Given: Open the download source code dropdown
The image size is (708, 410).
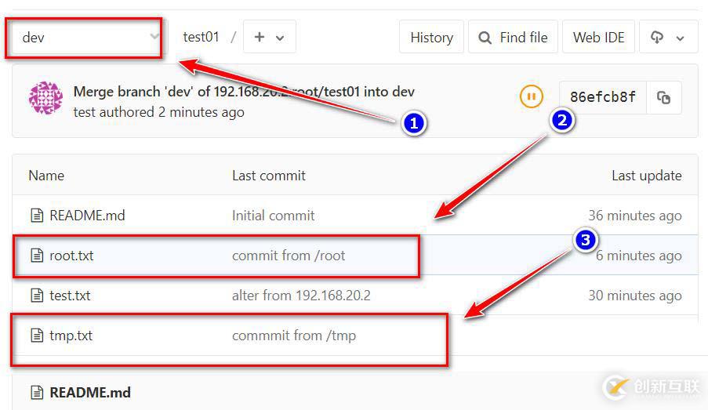Looking at the screenshot, I should pos(668,37).
